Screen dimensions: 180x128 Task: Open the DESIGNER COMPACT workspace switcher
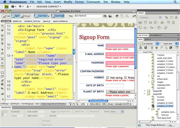(49, 6)
